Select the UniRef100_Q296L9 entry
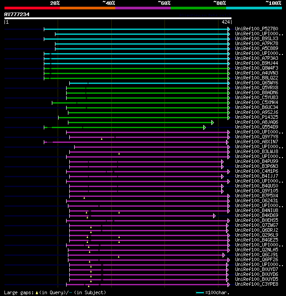The height and width of the screenshot is (296, 286). click(257, 235)
